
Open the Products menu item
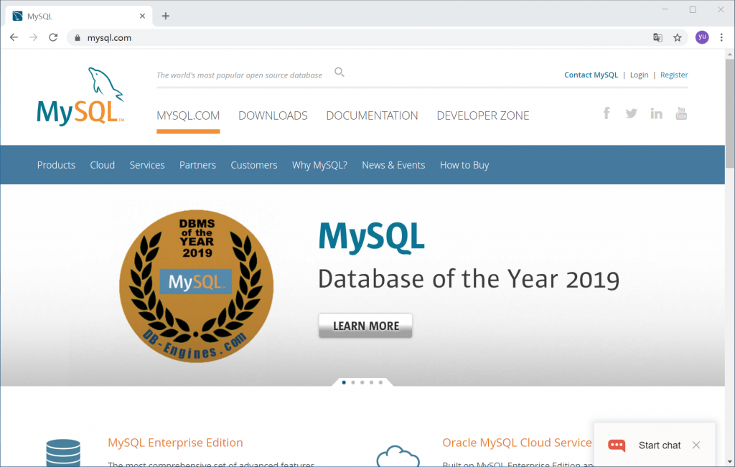[56, 165]
